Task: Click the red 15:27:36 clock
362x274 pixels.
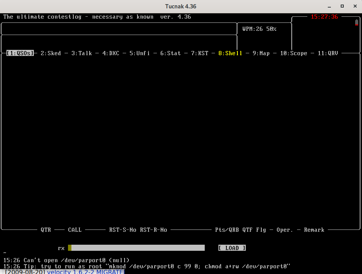Action: (324, 17)
